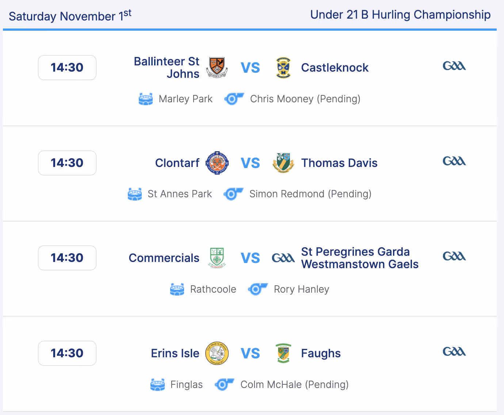Image resolution: width=504 pixels, height=415 pixels.
Task: Click the Under 21 B Hurling Championship heading
Action: point(400,15)
